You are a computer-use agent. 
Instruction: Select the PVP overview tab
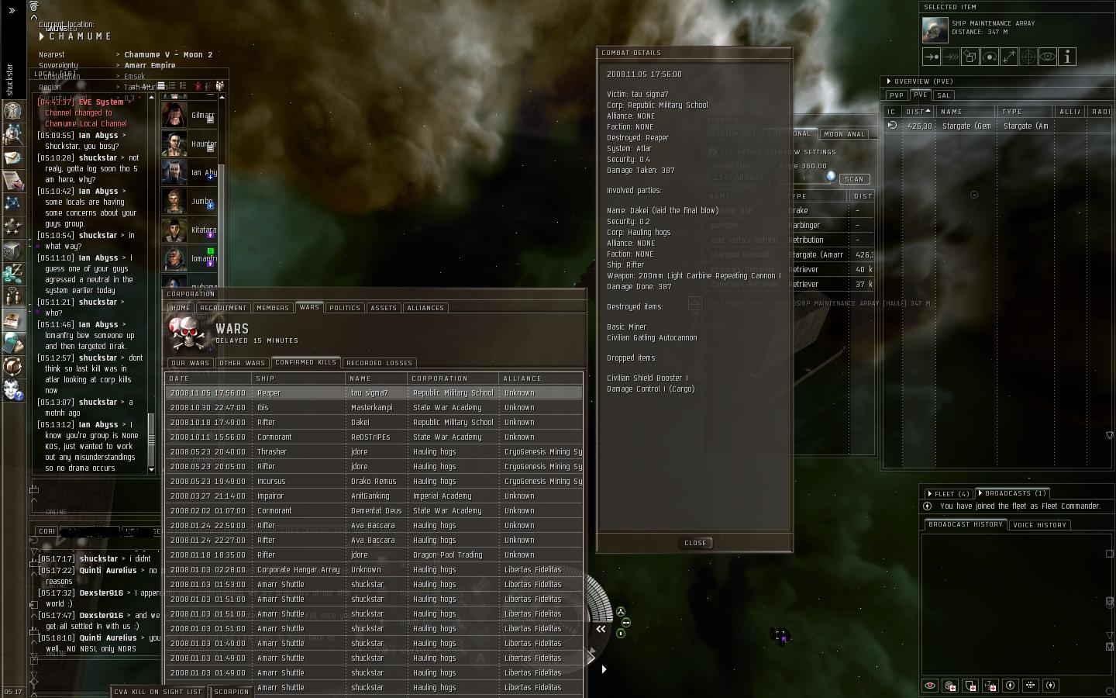coord(897,95)
